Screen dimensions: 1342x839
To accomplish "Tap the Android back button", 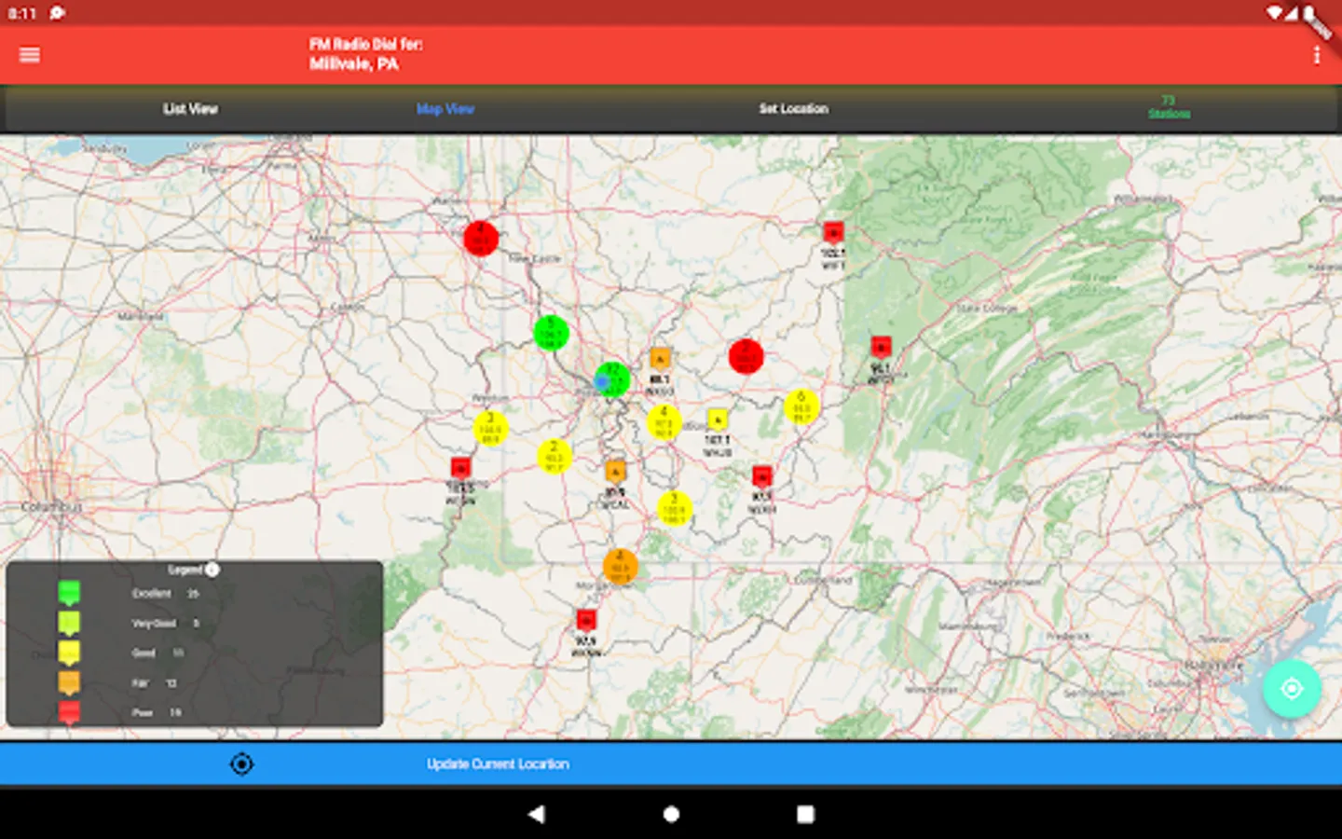I will [x=536, y=814].
